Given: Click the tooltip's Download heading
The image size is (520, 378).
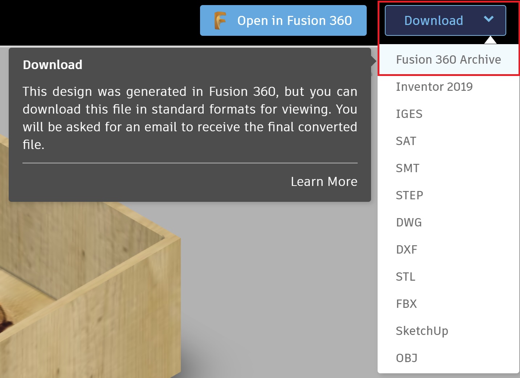Looking at the screenshot, I should tap(53, 65).
